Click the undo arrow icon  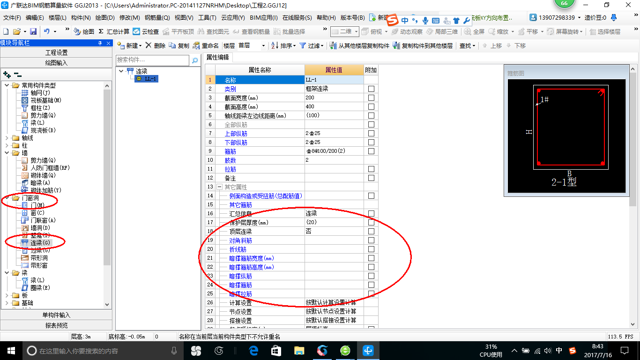coord(47,31)
